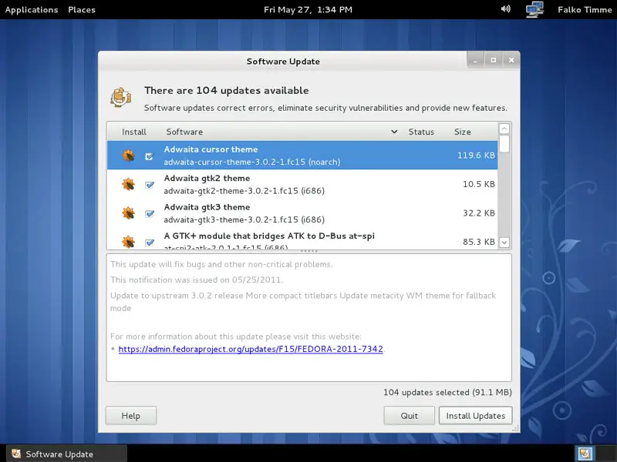
Task: Click the Software Update package icon in dialog header
Action: pyautogui.click(x=121, y=97)
